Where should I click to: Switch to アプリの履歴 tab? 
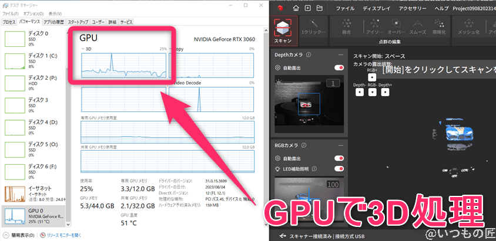pyautogui.click(x=54, y=22)
